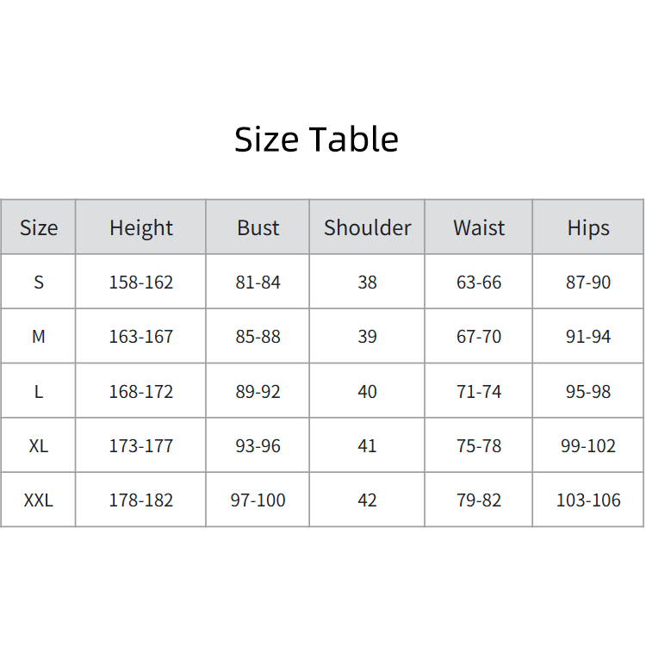Viewport: 646px width, 646px height.
Task: Select the Shoulder column header
Action: pos(367,228)
